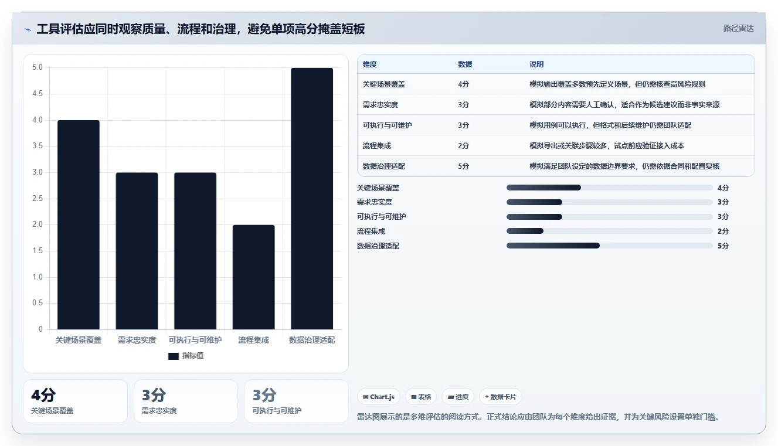Screen dimensions: 778x446
Task: Click the legend color swatch for 指标值
Action: click(x=173, y=356)
